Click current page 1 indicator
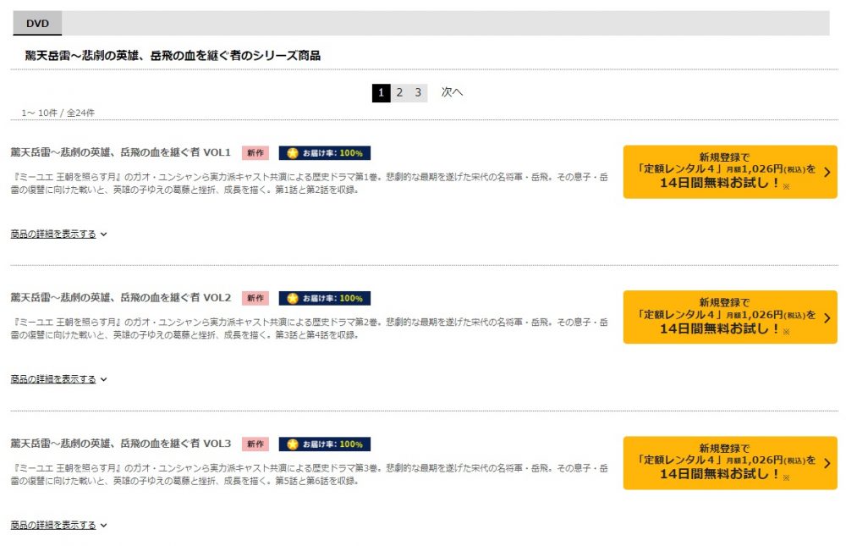846x546 pixels. 381,93
